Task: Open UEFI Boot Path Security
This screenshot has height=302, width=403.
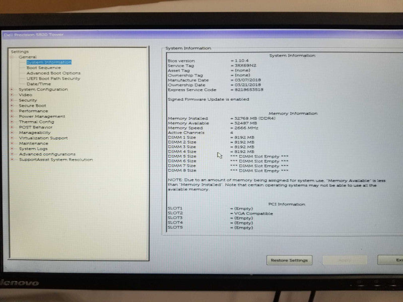Action: [53, 79]
